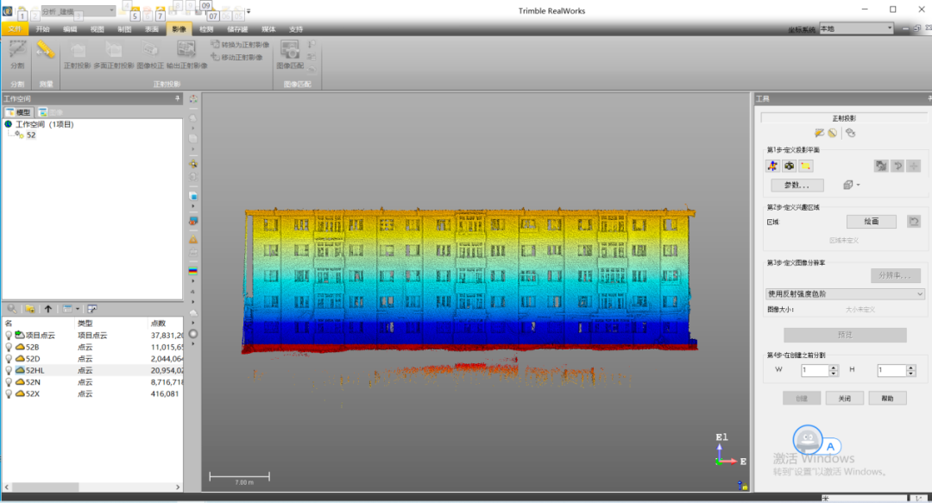Click the properties icon beside the view dropdown
Viewport: 932px width, 503px height.
point(92,309)
